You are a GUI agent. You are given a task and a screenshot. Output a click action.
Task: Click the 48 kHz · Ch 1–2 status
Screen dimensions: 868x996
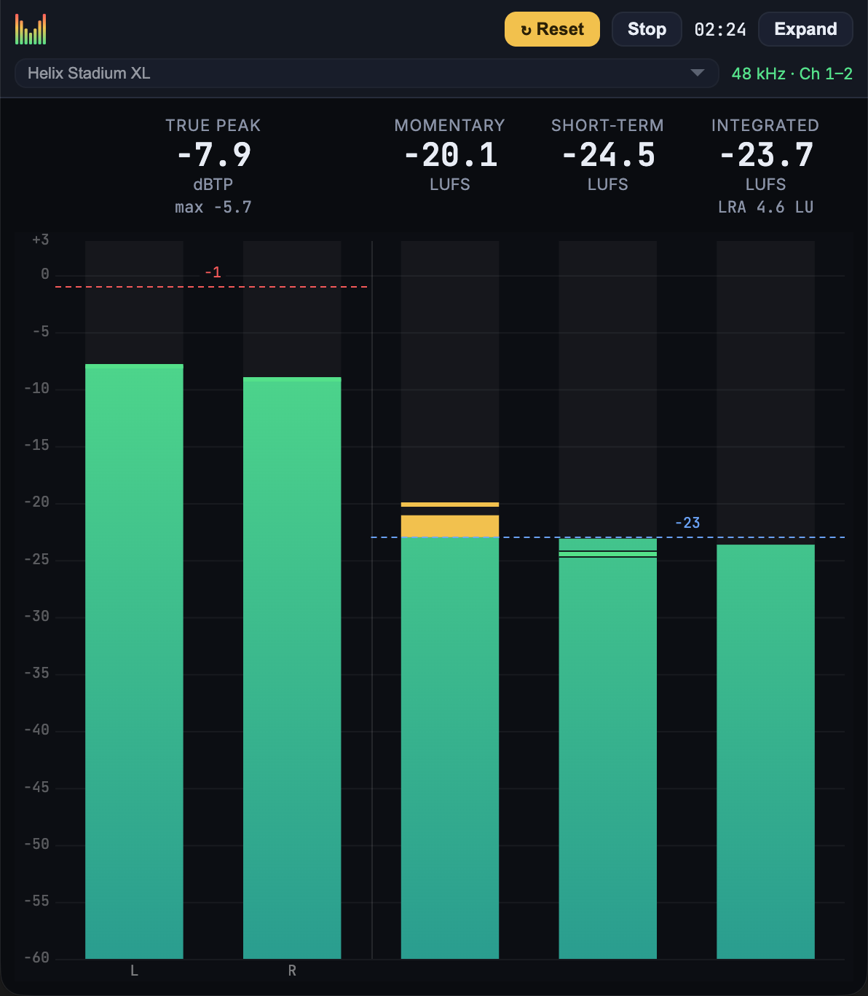792,74
